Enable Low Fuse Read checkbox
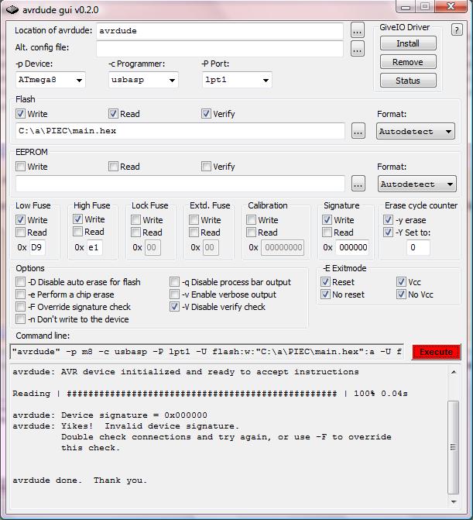The width and height of the screenshot is (473, 520). (20, 232)
